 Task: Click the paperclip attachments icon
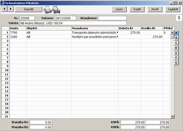(x=179, y=18)
